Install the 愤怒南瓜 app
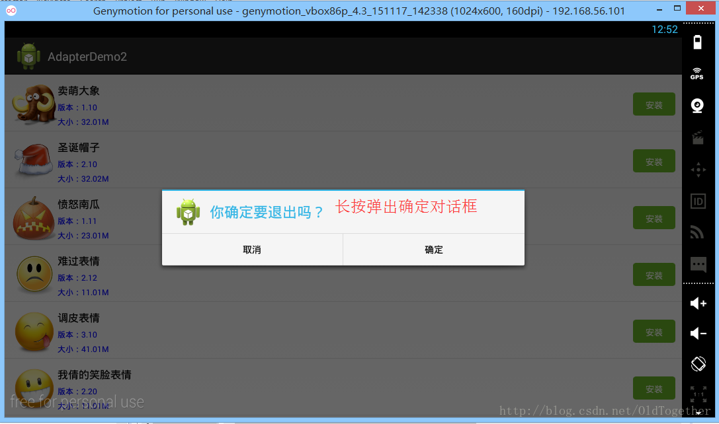The height and width of the screenshot is (424, 719). [x=654, y=218]
